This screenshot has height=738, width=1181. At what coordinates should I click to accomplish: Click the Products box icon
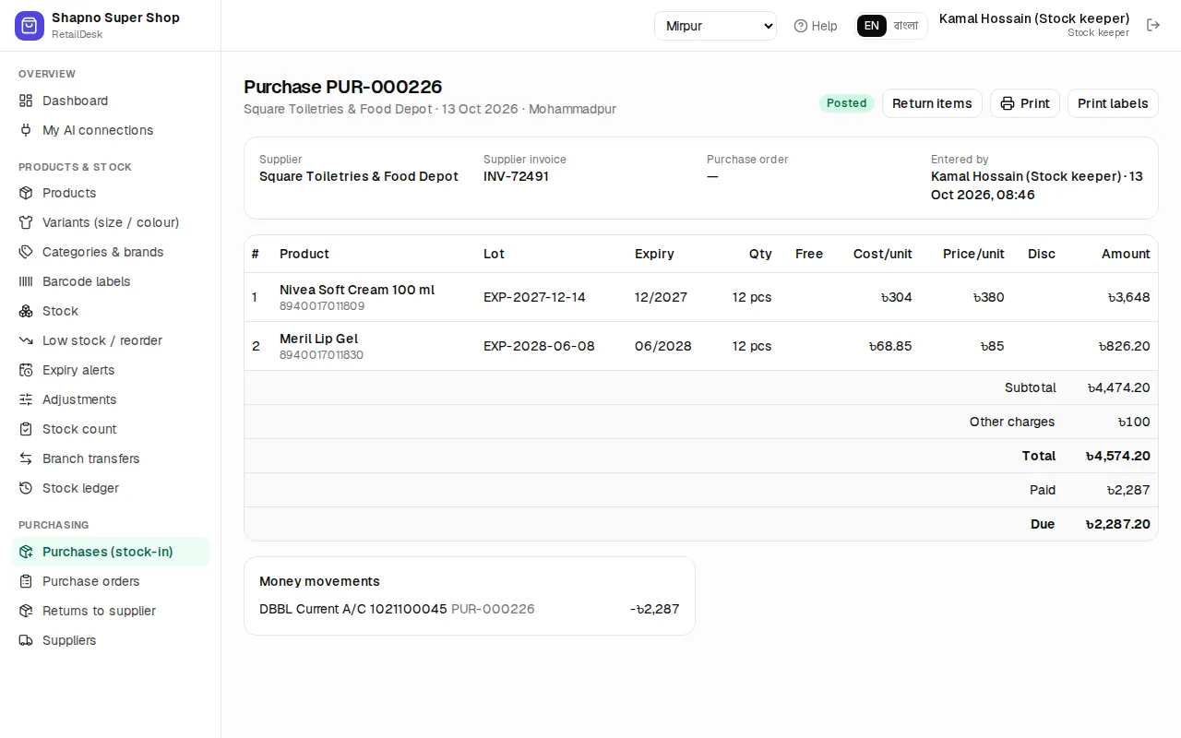tap(26, 193)
